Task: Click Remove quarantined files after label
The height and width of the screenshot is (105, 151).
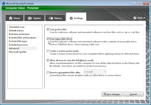Action: [x=65, y=73]
